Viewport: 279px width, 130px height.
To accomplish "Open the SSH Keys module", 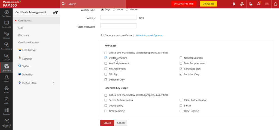I will click(x=6, y=57).
